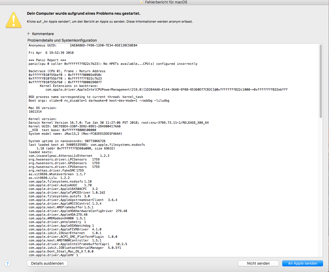Click the IOBluetoothSerialManager line
329x272 pixels.
click(x=75, y=248)
